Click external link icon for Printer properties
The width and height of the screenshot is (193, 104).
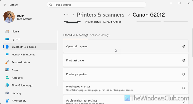click(x=184, y=74)
